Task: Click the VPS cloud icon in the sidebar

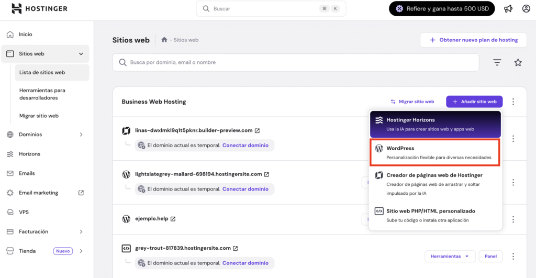Action: [10, 212]
